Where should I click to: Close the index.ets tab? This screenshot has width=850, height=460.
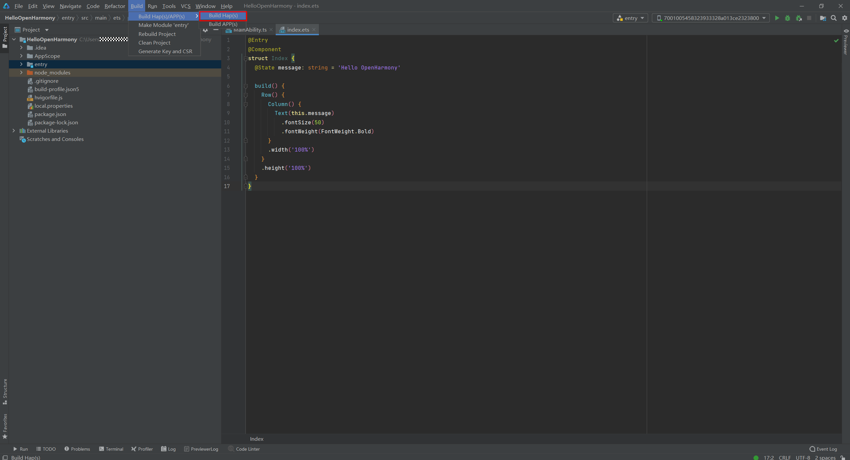tap(314, 30)
